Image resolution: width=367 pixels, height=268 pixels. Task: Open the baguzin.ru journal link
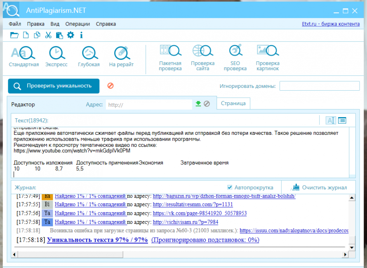click(x=224, y=196)
